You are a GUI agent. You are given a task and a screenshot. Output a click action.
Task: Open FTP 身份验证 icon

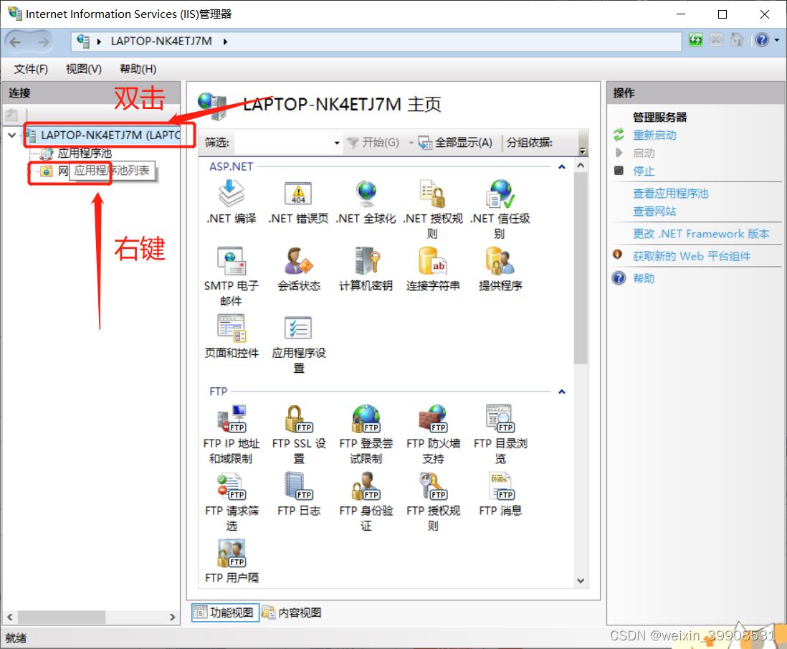tap(366, 486)
